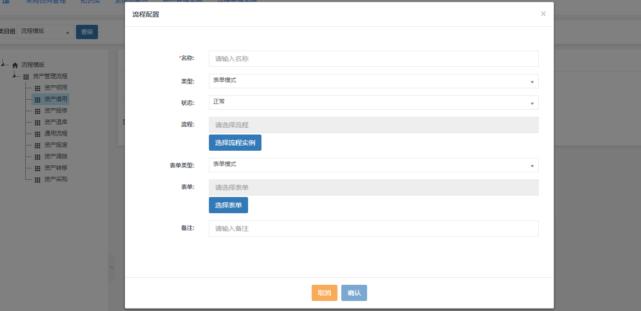
Task: Click the 选择流程实例 button
Action: point(235,143)
